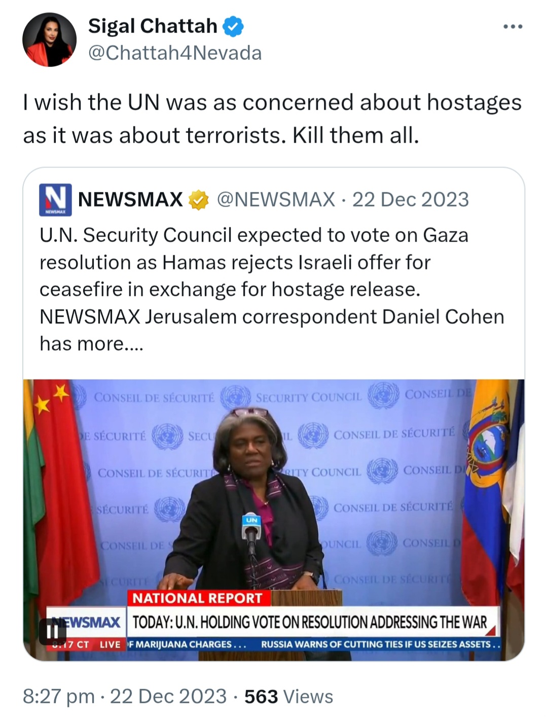
Task: Open the 563 Views count
Action: (x=288, y=697)
